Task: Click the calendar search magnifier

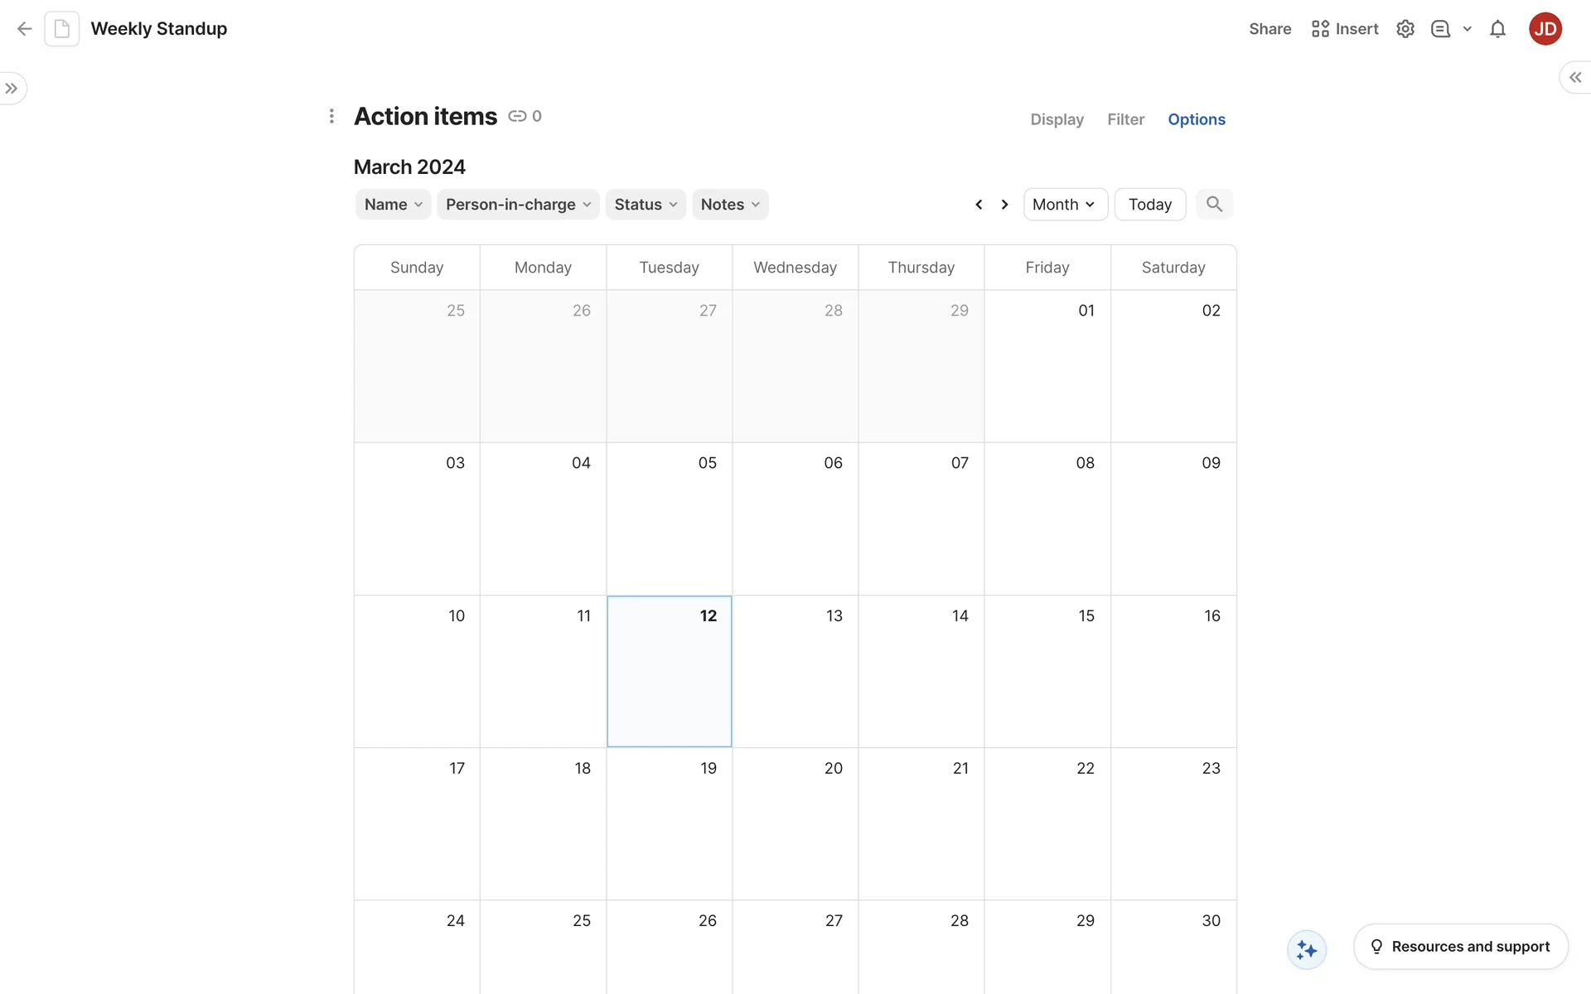Action: (1214, 204)
